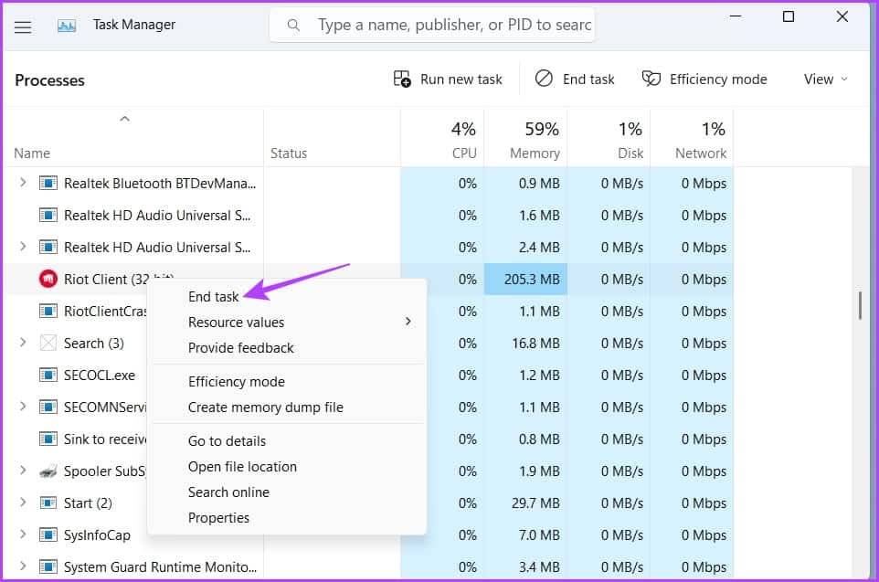Choose Provide feedback from context menu
879x582 pixels.
click(x=240, y=347)
